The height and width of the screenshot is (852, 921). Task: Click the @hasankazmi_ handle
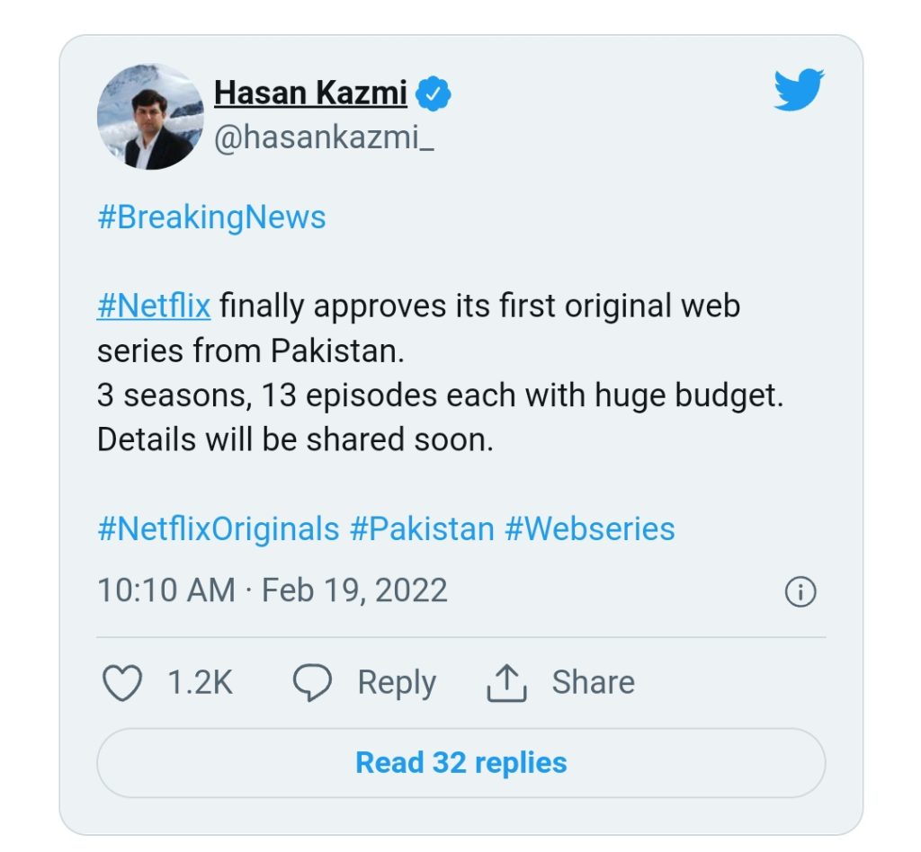tap(324, 139)
